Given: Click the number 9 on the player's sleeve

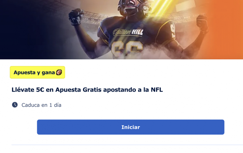Looking at the screenshot, I should (x=173, y=31).
